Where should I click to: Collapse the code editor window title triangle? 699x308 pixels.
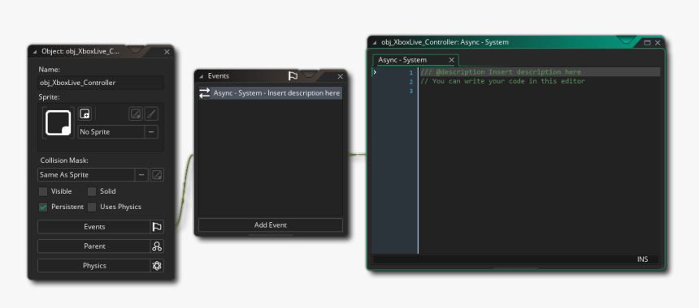375,43
